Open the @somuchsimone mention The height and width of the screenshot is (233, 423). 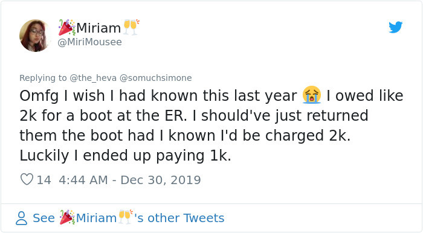point(156,78)
